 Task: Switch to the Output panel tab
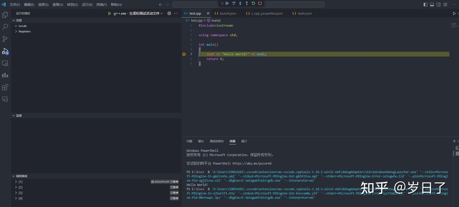point(201,141)
